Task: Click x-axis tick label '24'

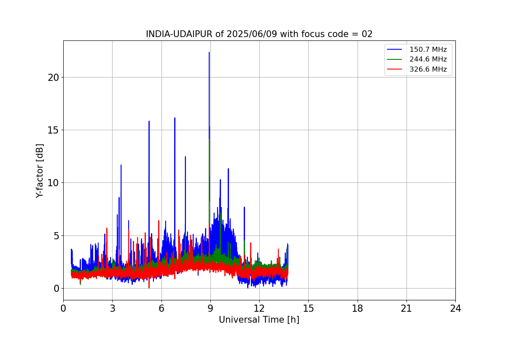Action: coord(455,308)
